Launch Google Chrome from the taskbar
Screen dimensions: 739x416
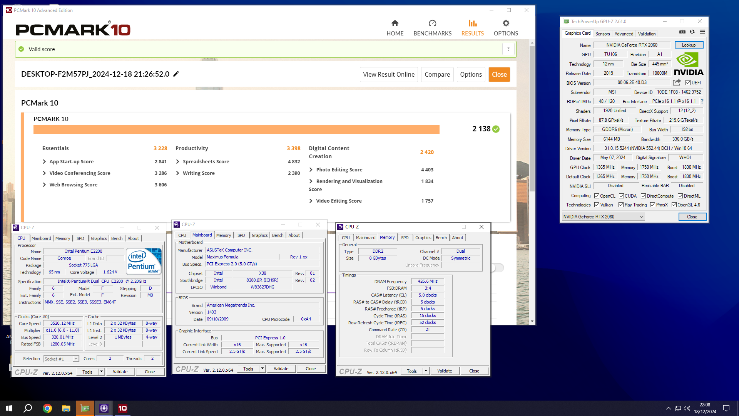(x=47, y=408)
